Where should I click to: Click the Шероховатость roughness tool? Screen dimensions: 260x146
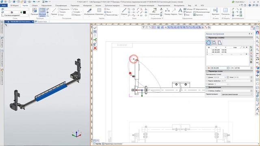(x=200, y=9)
